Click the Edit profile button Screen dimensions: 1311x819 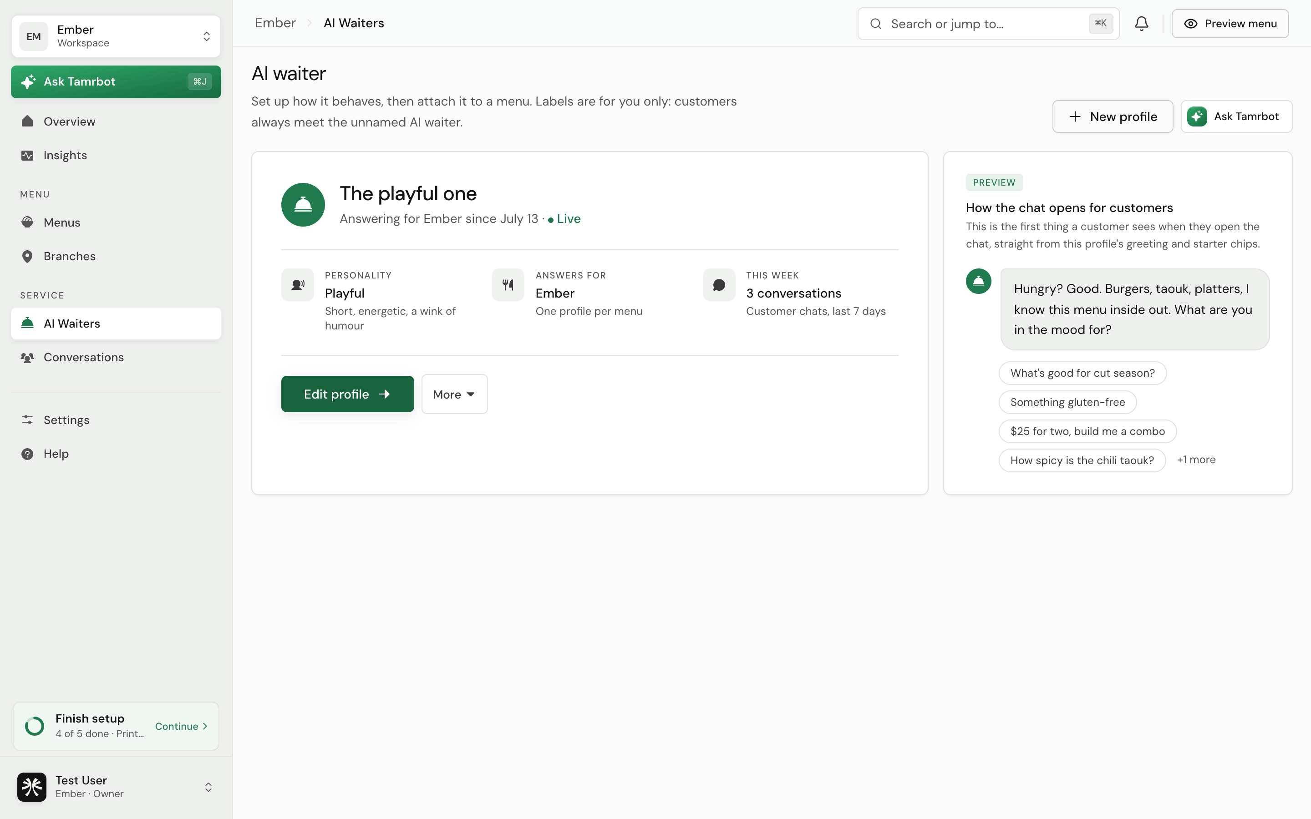[347, 394]
